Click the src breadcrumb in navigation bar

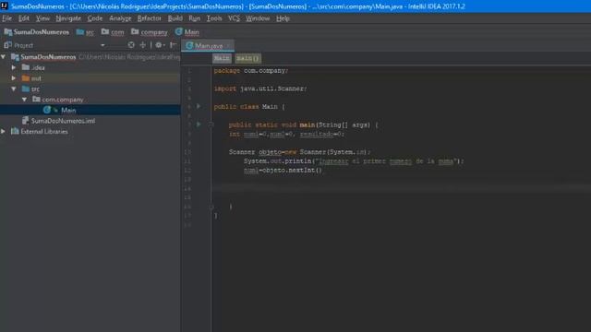[x=85, y=32]
